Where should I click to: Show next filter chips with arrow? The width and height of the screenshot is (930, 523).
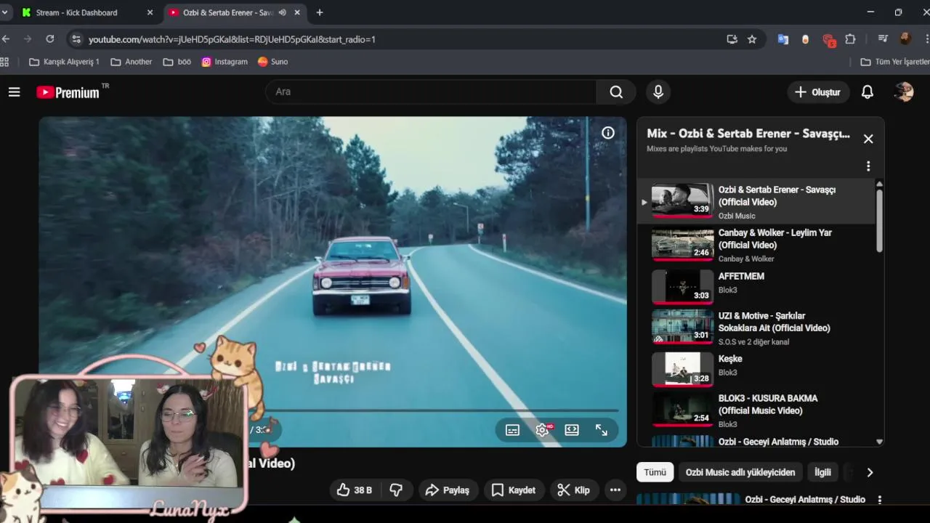click(870, 472)
